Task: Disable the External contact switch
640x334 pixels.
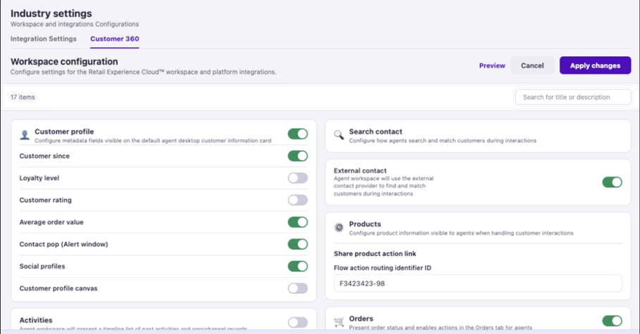Action: click(x=613, y=182)
